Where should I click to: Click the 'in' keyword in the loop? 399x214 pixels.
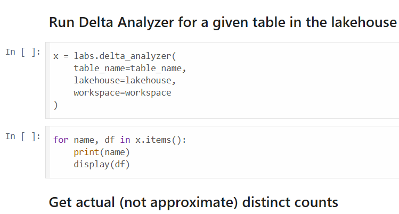tap(125, 140)
